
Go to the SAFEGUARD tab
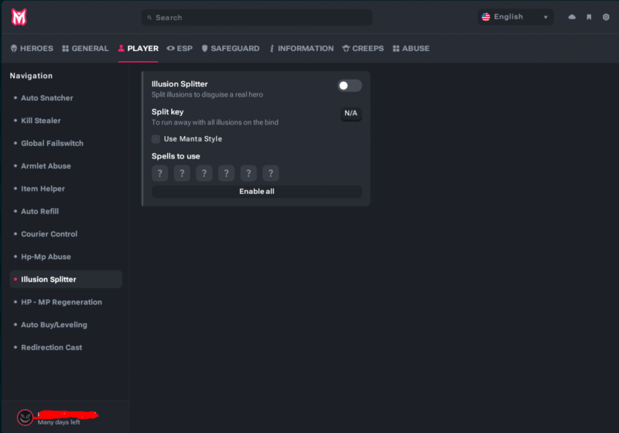click(x=231, y=49)
